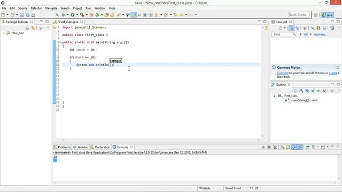
Task: Switch to the Problems tab
Action: click(62, 147)
